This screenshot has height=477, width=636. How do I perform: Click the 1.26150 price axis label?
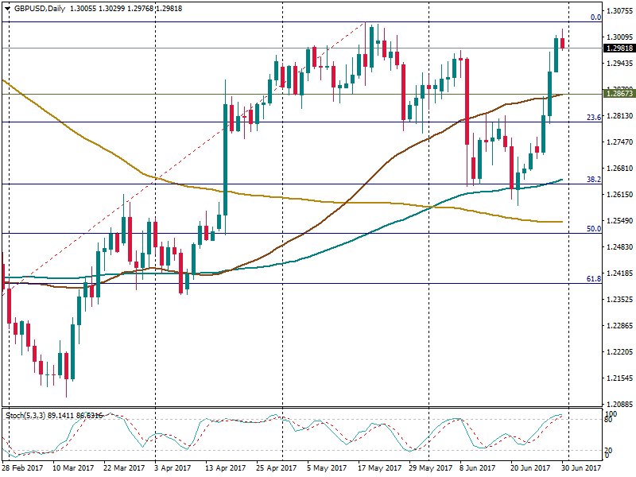(619, 195)
